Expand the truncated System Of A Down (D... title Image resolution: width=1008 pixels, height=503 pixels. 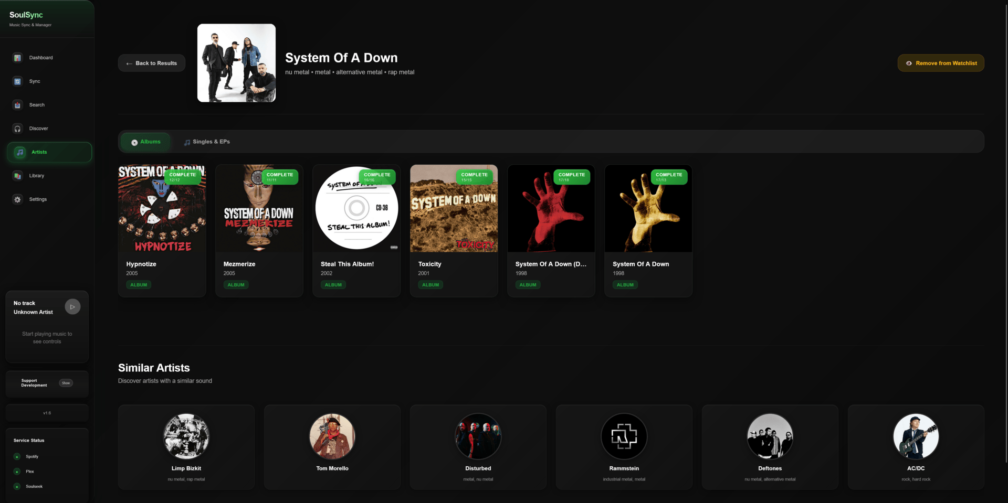pyautogui.click(x=551, y=264)
